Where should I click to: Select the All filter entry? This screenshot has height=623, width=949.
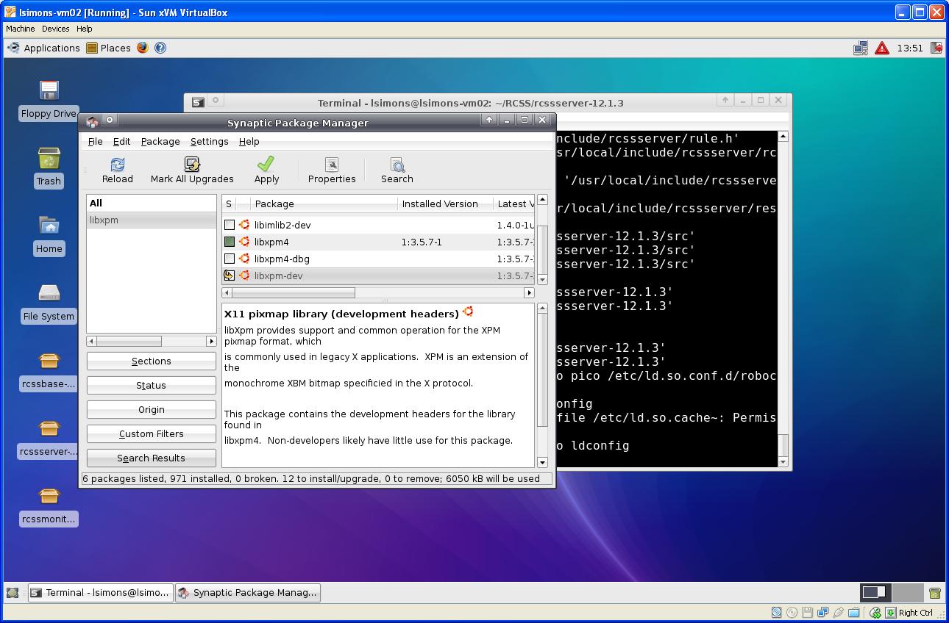coord(152,203)
